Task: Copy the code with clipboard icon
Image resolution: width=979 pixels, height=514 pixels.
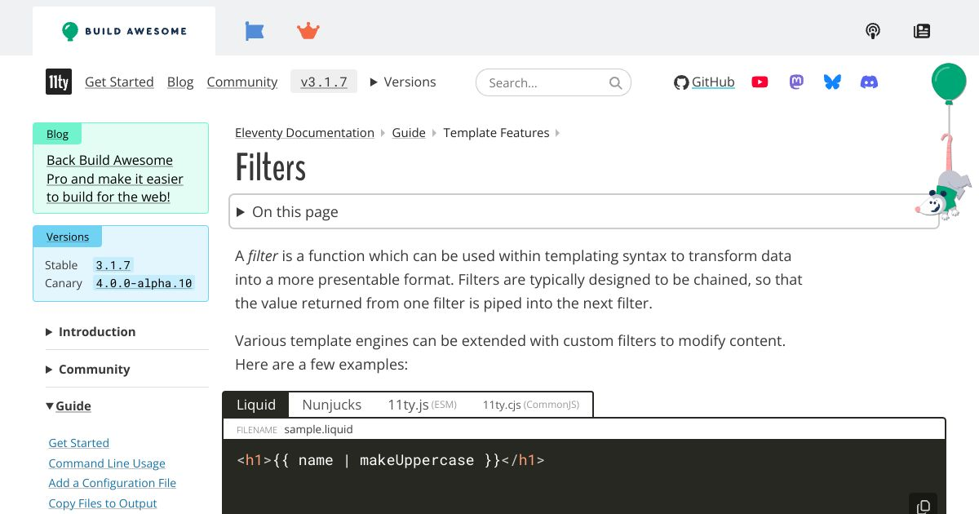Action: (x=924, y=506)
